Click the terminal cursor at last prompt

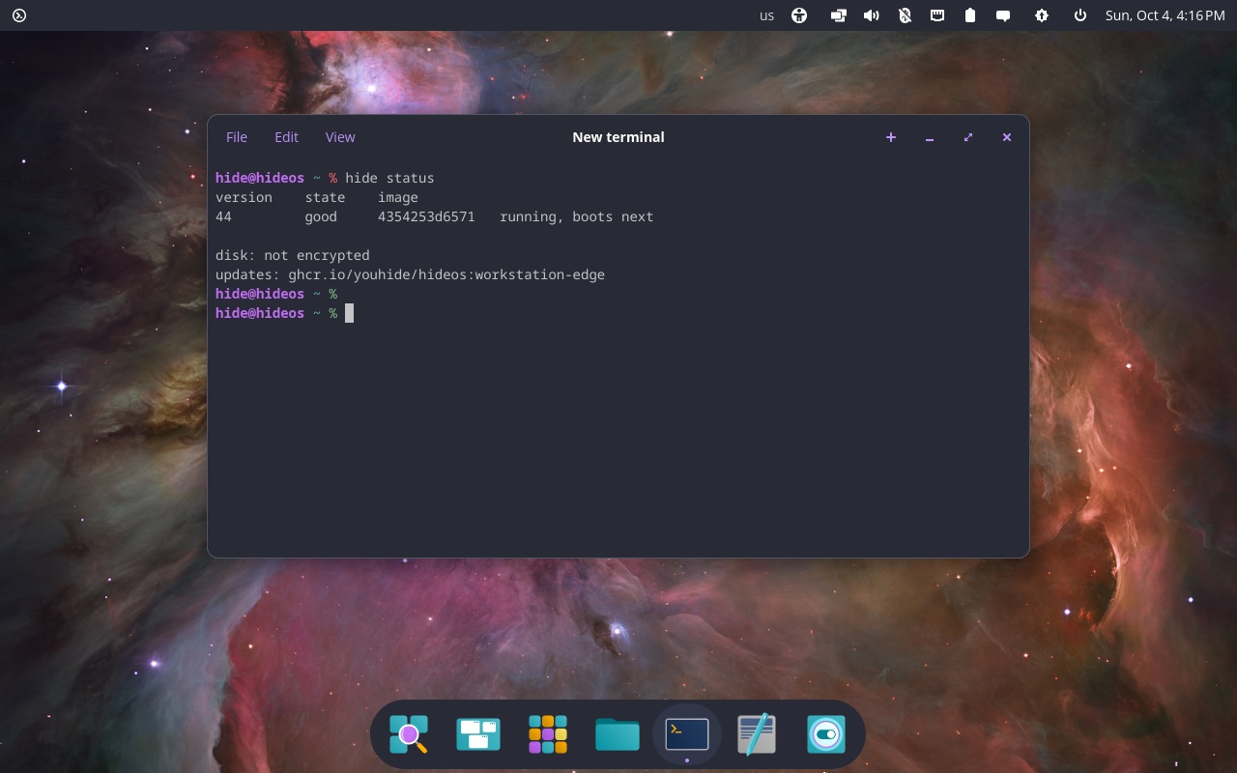click(x=349, y=313)
